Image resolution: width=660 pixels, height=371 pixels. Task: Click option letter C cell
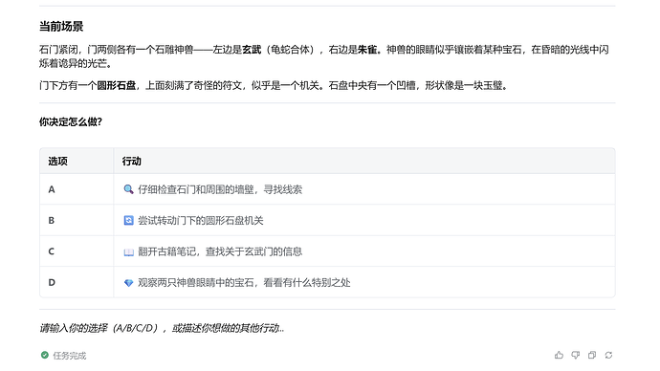(x=77, y=251)
